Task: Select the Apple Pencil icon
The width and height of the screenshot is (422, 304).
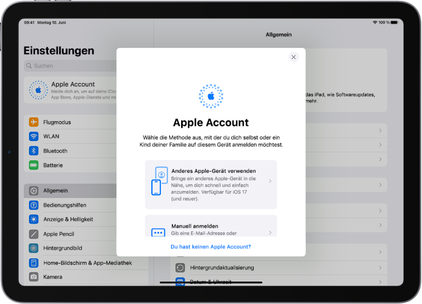Action: click(x=34, y=234)
